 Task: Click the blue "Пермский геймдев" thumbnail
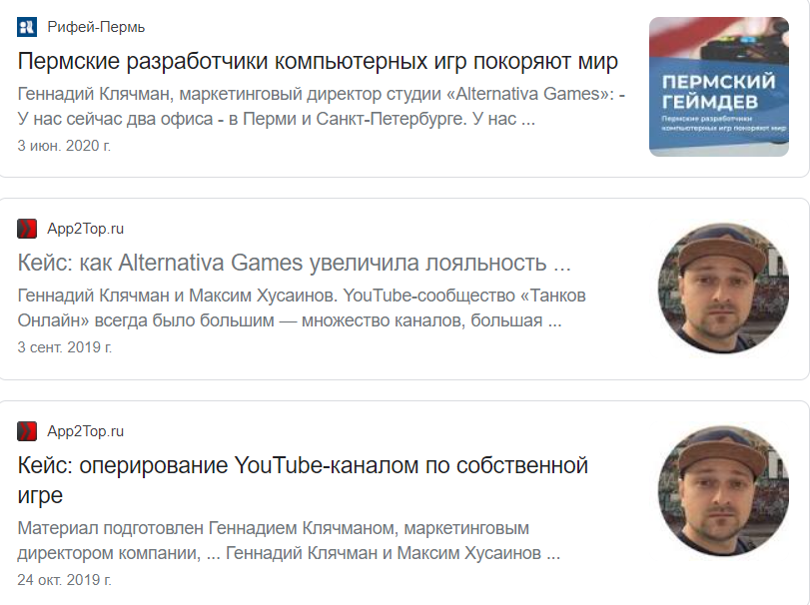[x=718, y=87]
